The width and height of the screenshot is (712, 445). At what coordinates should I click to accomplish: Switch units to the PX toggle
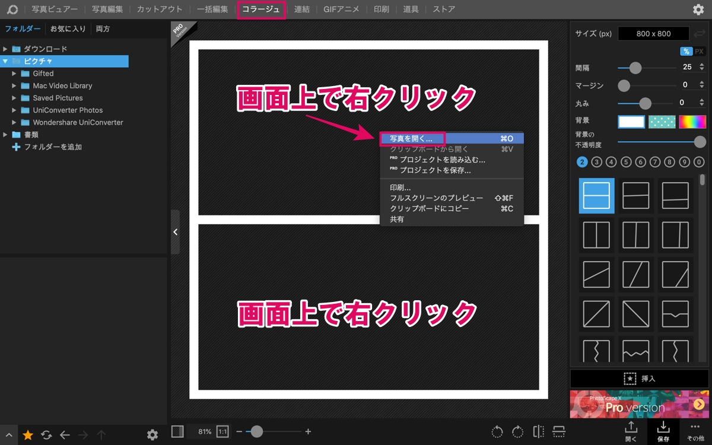click(x=700, y=52)
